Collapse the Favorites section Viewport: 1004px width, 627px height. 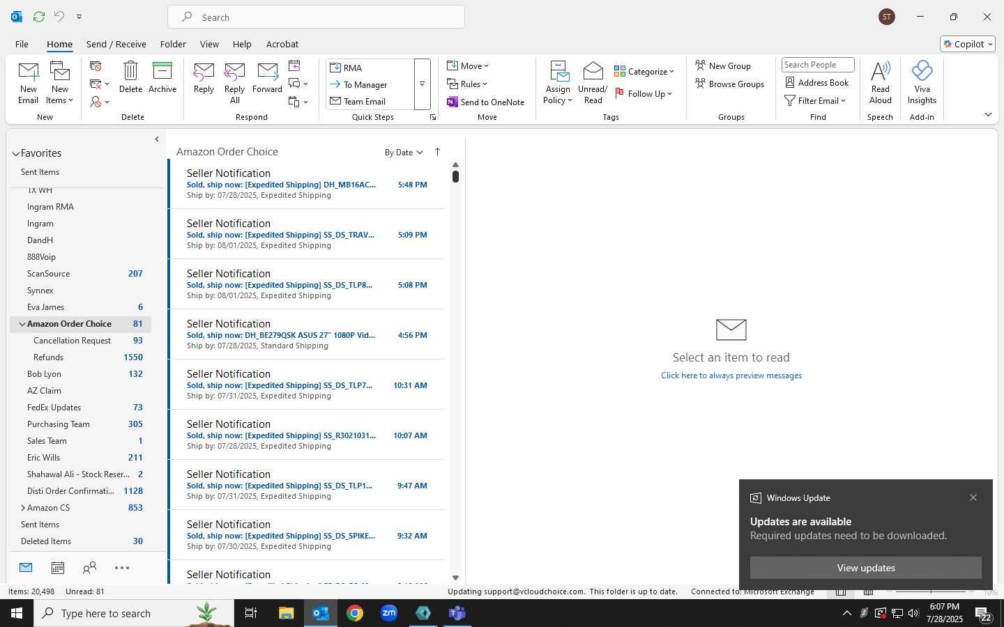click(15, 153)
